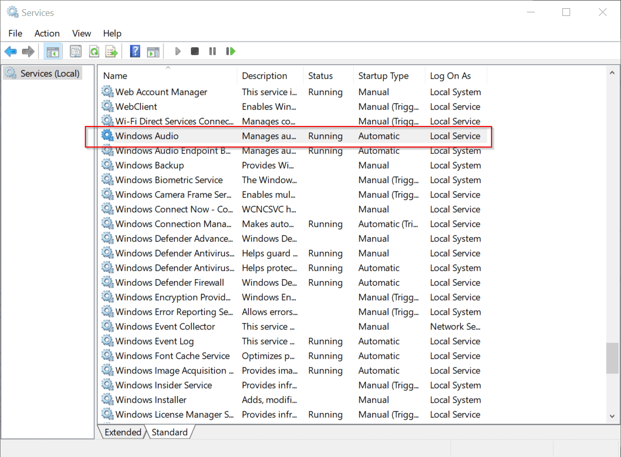Open Help via blue question mark icon

click(x=135, y=51)
